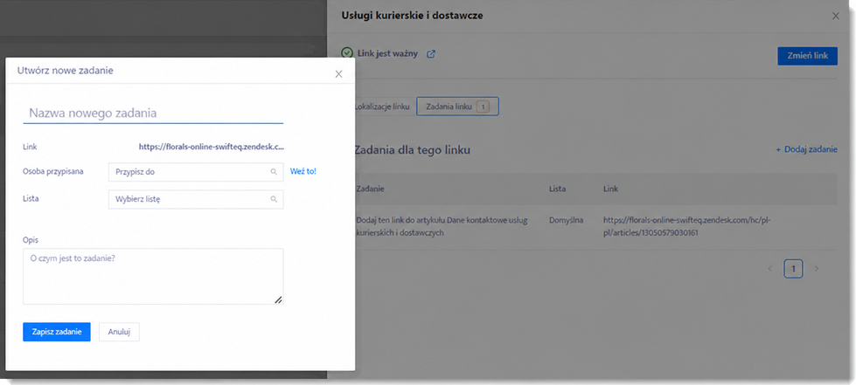
Task: Click Zadania dla tego linku heading
Action: (x=412, y=149)
